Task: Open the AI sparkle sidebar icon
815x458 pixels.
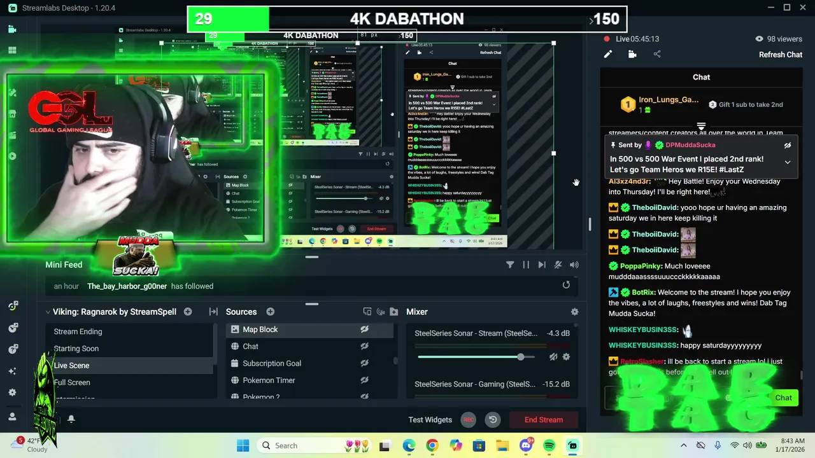Action: (x=12, y=371)
